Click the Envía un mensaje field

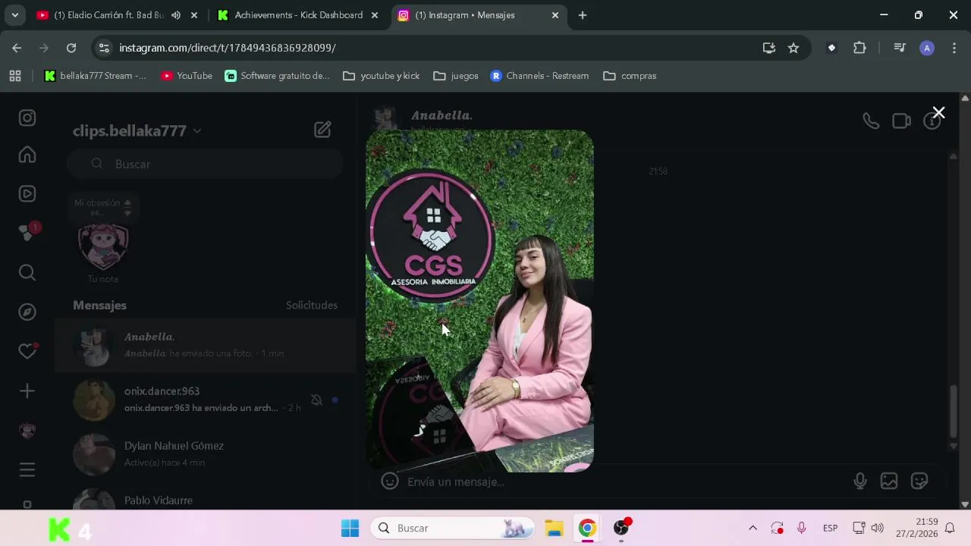coord(622,482)
